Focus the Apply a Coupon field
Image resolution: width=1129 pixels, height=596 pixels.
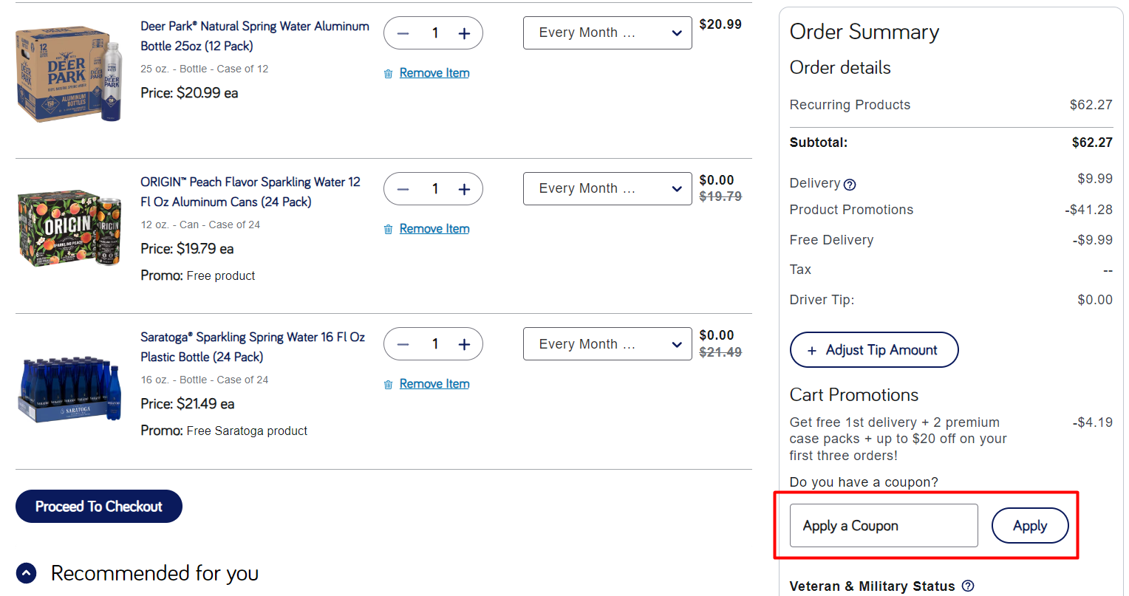883,526
